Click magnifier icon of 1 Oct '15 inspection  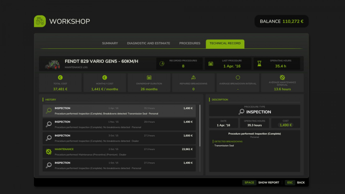[48, 165]
